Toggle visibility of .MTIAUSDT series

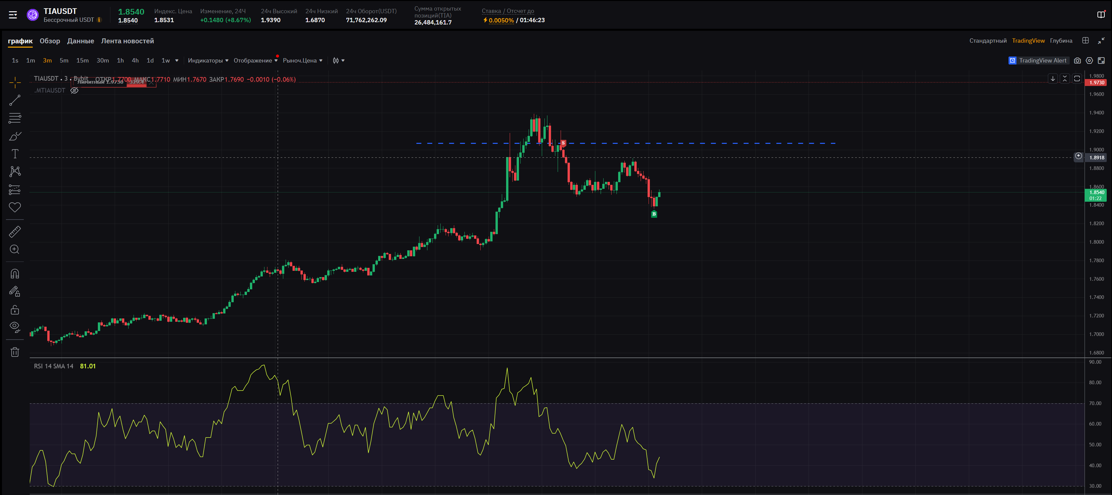(74, 90)
